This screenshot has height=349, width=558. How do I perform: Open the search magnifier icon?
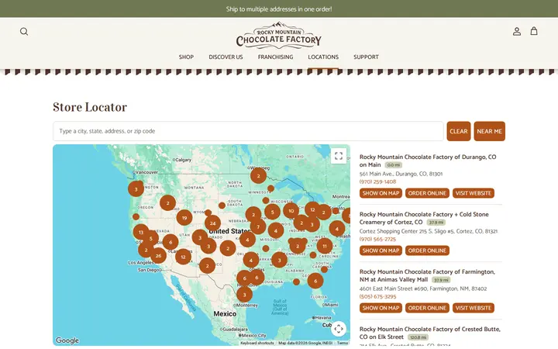click(x=24, y=32)
